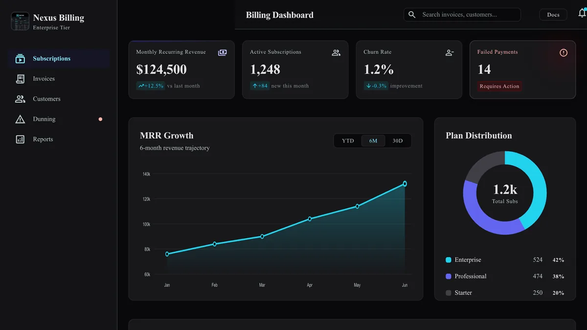Click the Billing Dashboard title
The image size is (587, 330).
280,15
